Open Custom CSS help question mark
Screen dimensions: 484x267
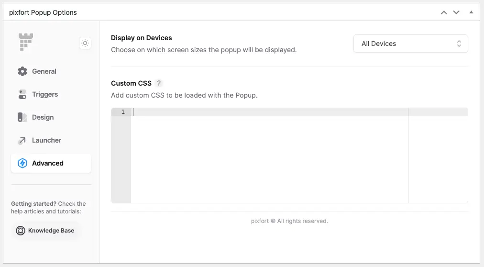[159, 83]
